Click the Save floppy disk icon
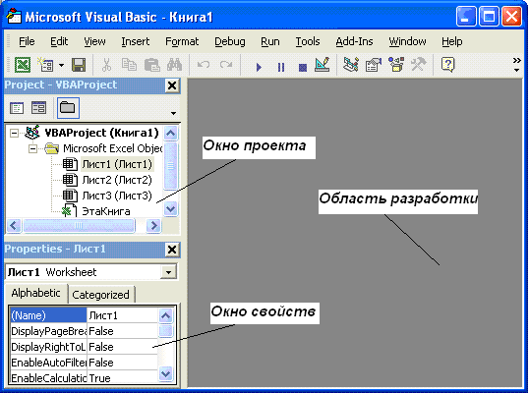 click(x=79, y=65)
